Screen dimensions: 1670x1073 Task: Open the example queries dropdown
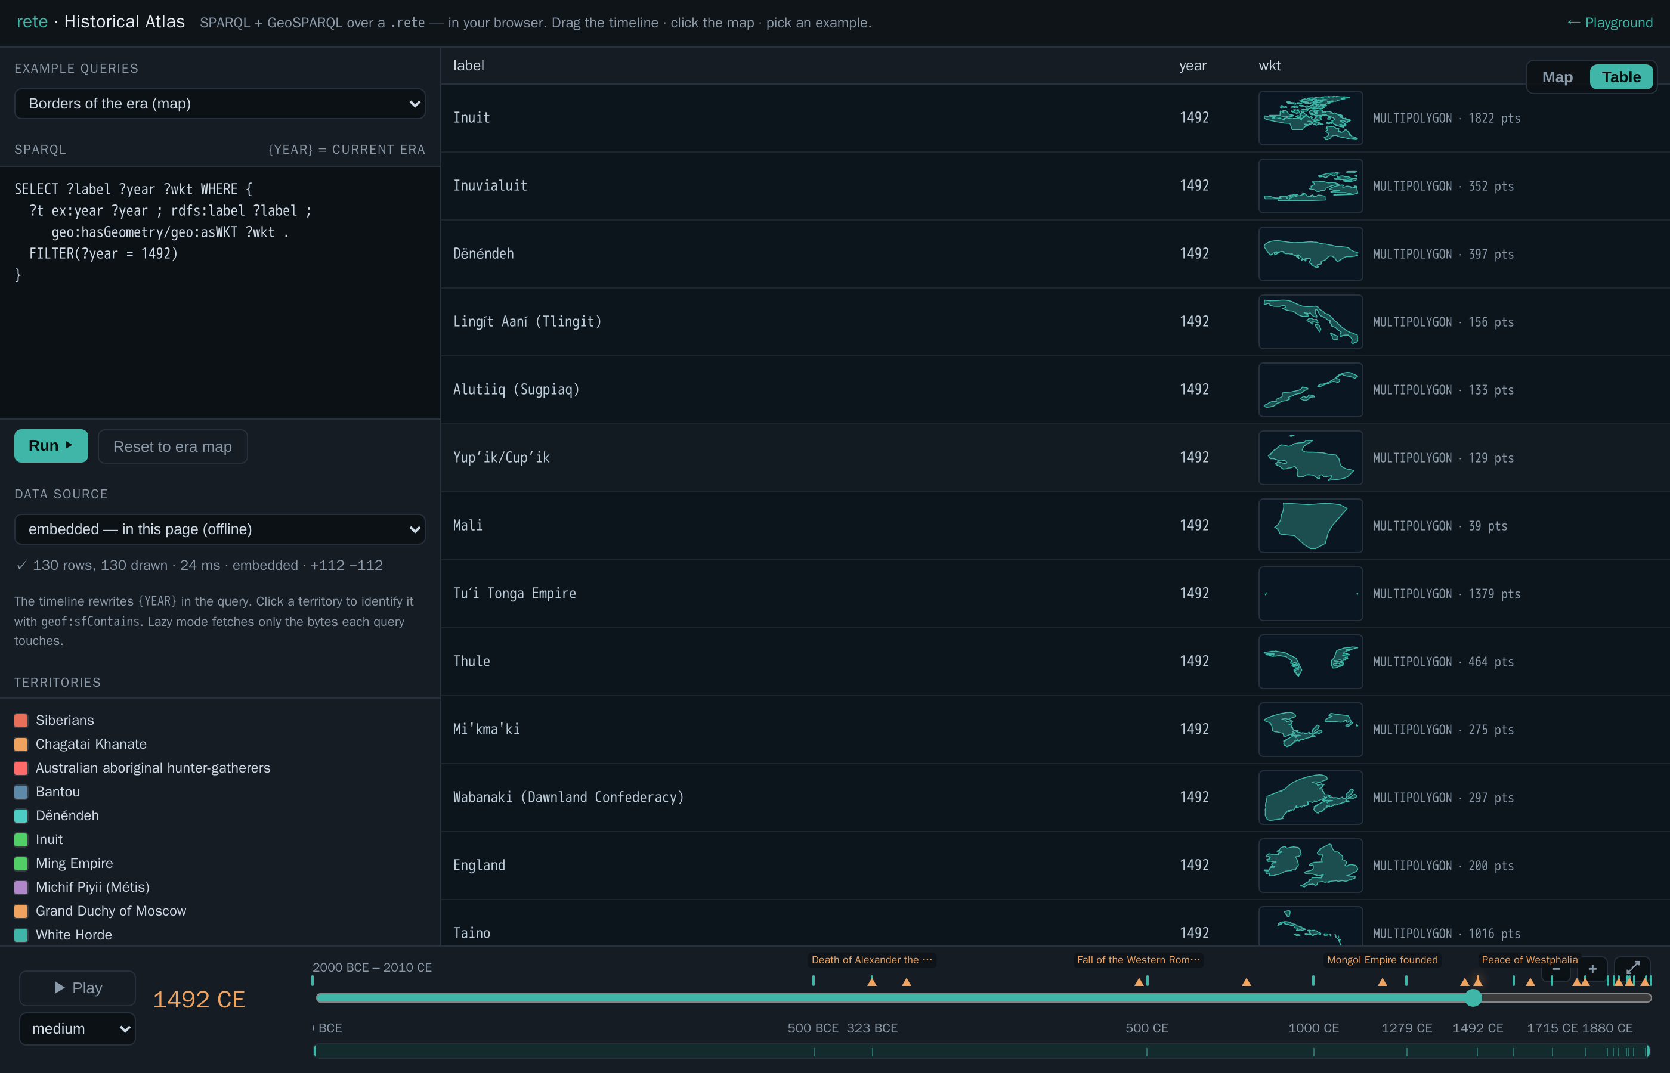point(219,104)
